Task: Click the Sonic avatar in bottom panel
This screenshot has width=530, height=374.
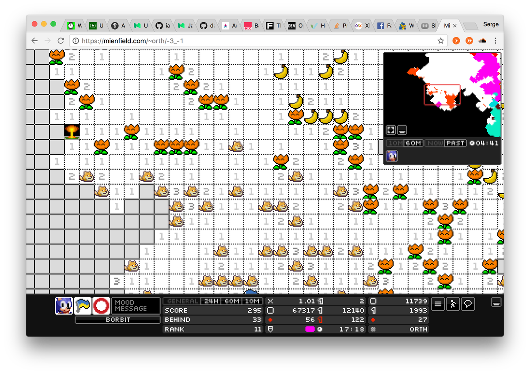Action: click(64, 305)
